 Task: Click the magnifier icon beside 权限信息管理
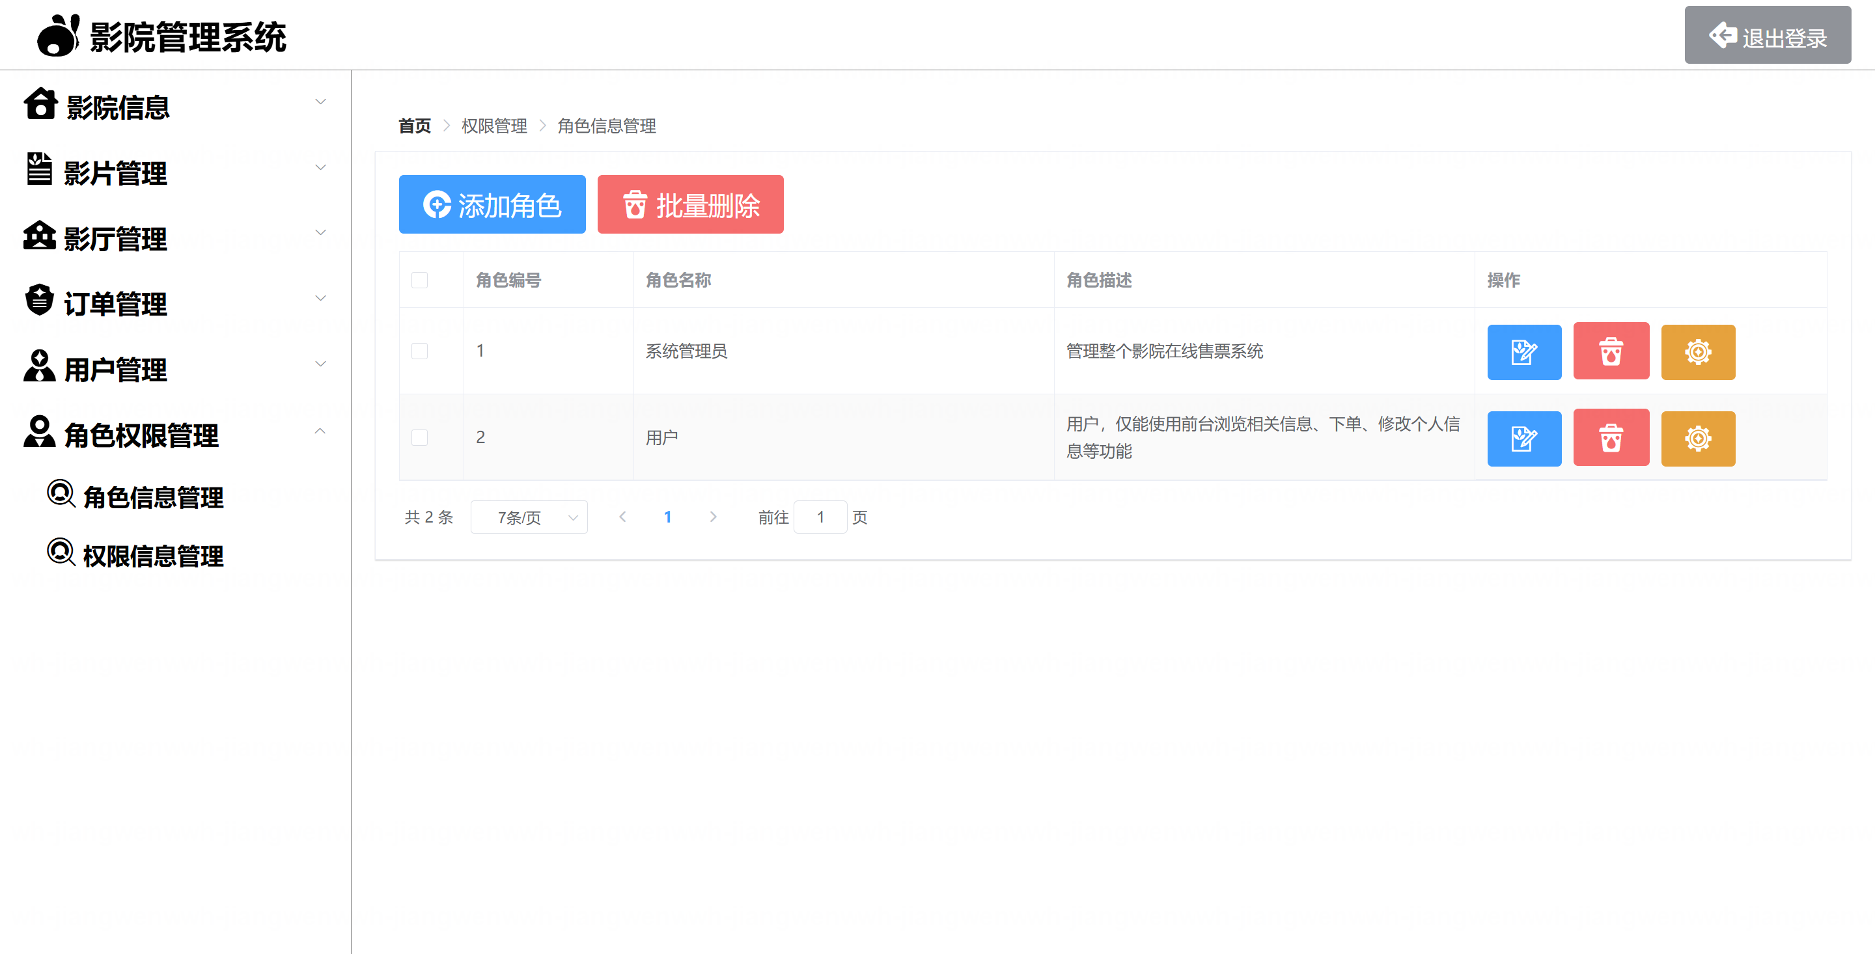coord(61,552)
